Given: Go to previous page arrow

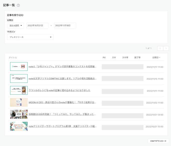Looking at the screenshot, I should click(x=160, y=48).
